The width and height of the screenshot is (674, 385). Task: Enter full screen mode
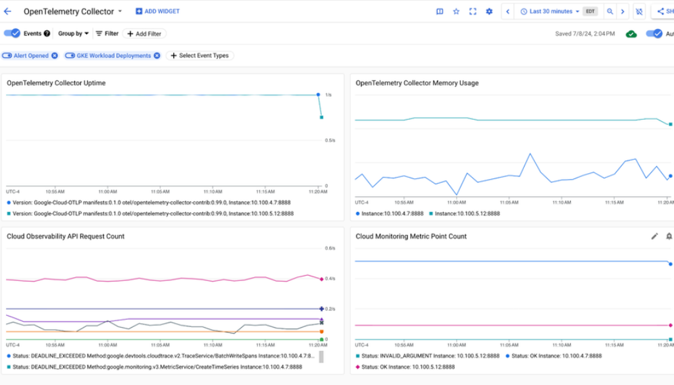[x=473, y=11]
